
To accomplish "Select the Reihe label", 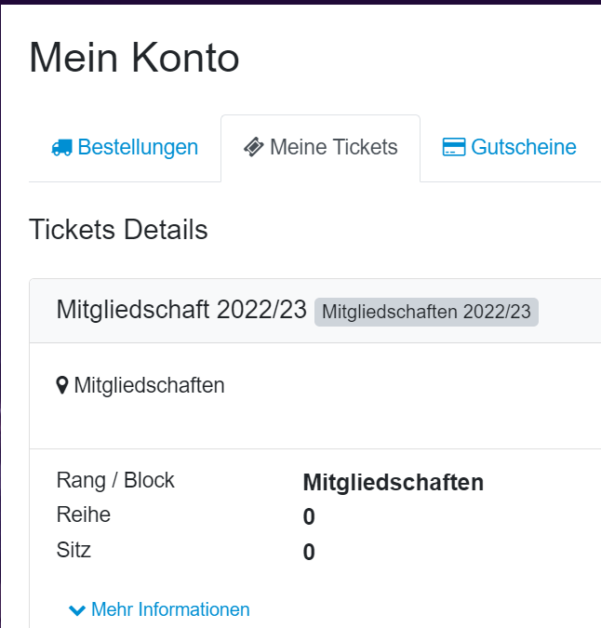I will click(84, 514).
